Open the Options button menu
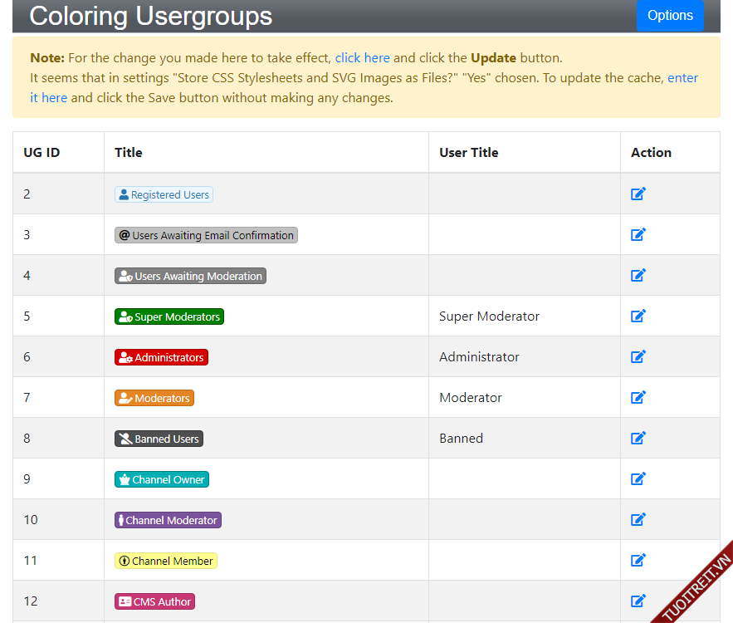The image size is (733, 623). point(669,16)
